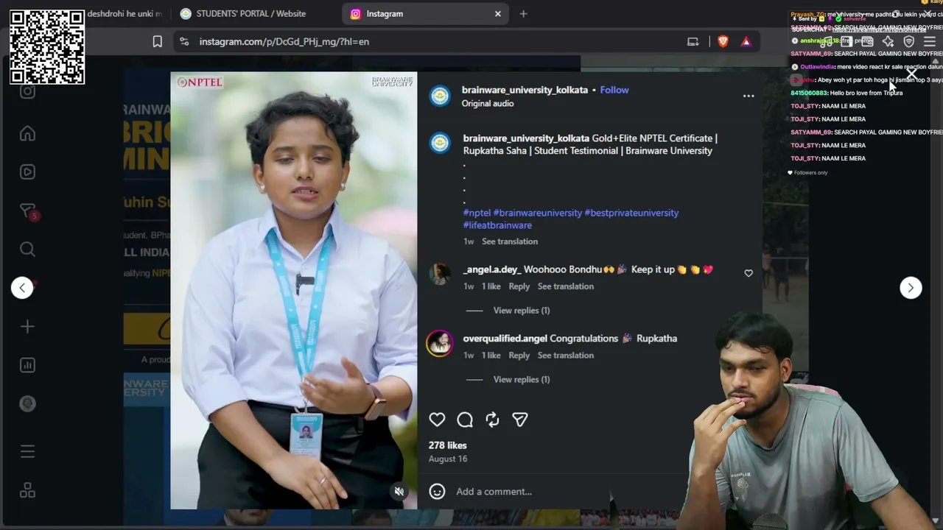Switch to the deshdrohi he unki tab

click(125, 14)
